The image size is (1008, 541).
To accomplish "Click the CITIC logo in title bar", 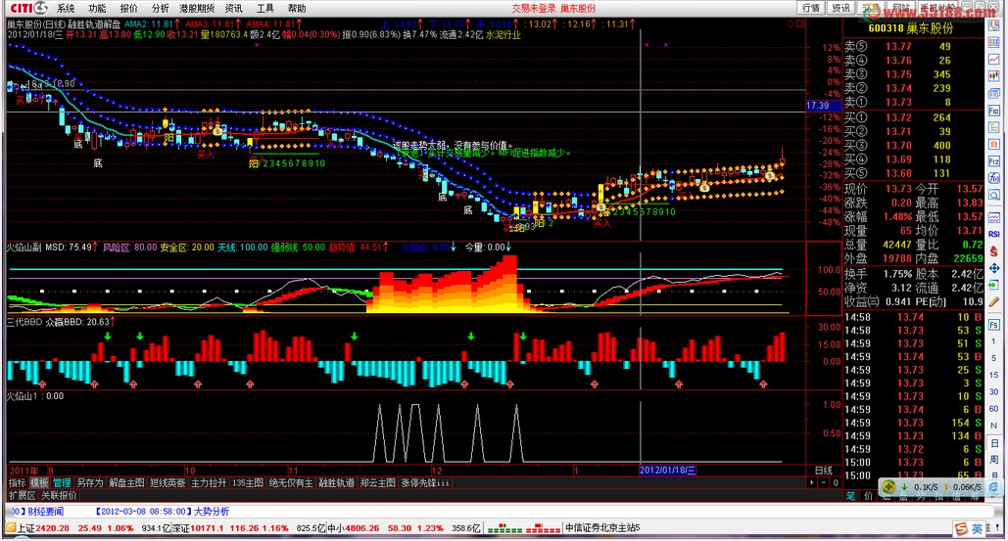I will (27, 8).
